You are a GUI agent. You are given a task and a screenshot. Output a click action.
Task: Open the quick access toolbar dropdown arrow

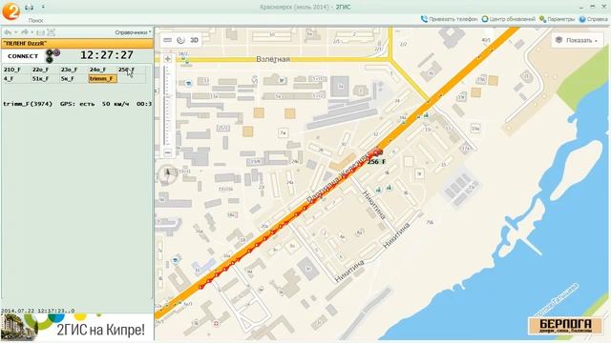click(x=43, y=7)
